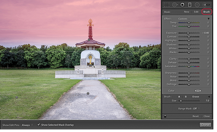Open the Color swatch picker
This screenshot has width=217, height=132.
[x=198, y=91]
